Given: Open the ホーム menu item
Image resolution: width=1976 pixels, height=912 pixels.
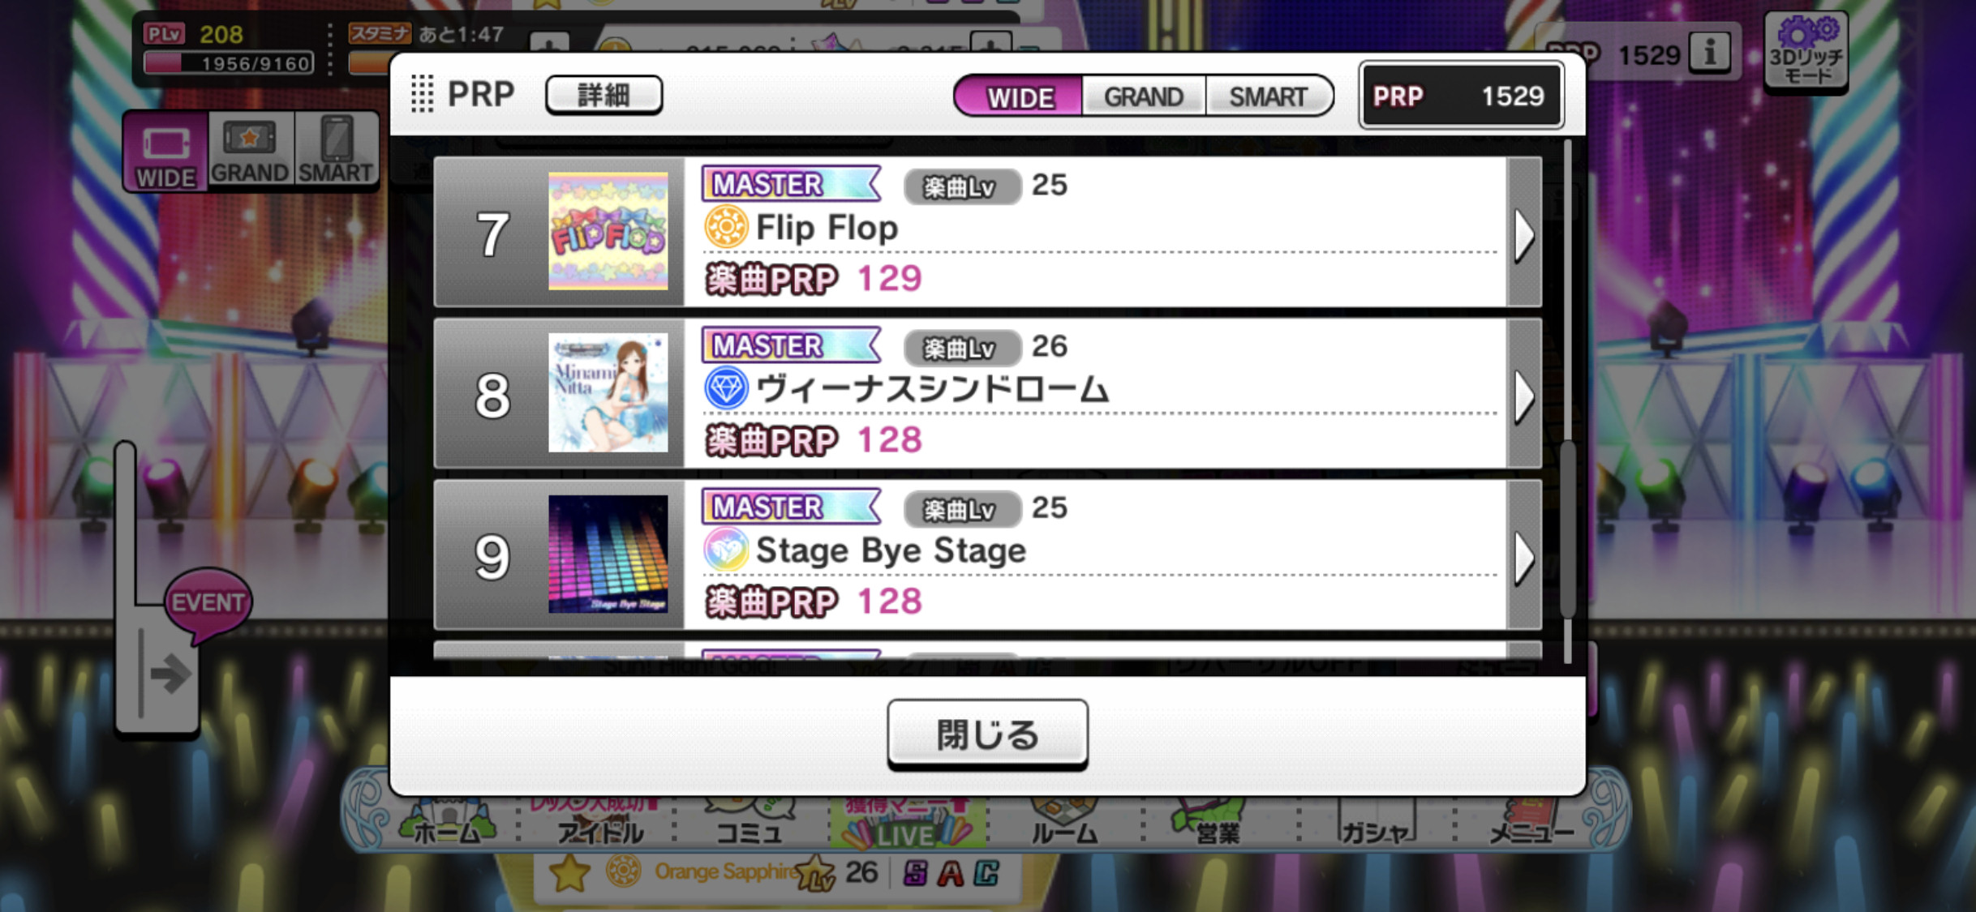Looking at the screenshot, I should coord(447,824).
